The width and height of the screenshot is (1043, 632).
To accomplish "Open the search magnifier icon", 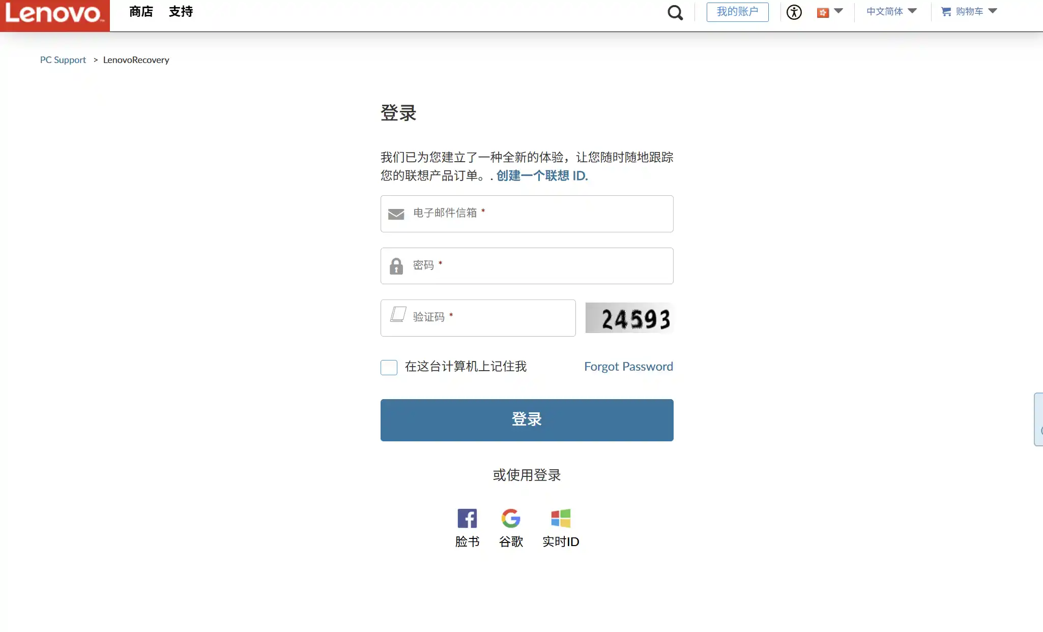I will tap(675, 12).
